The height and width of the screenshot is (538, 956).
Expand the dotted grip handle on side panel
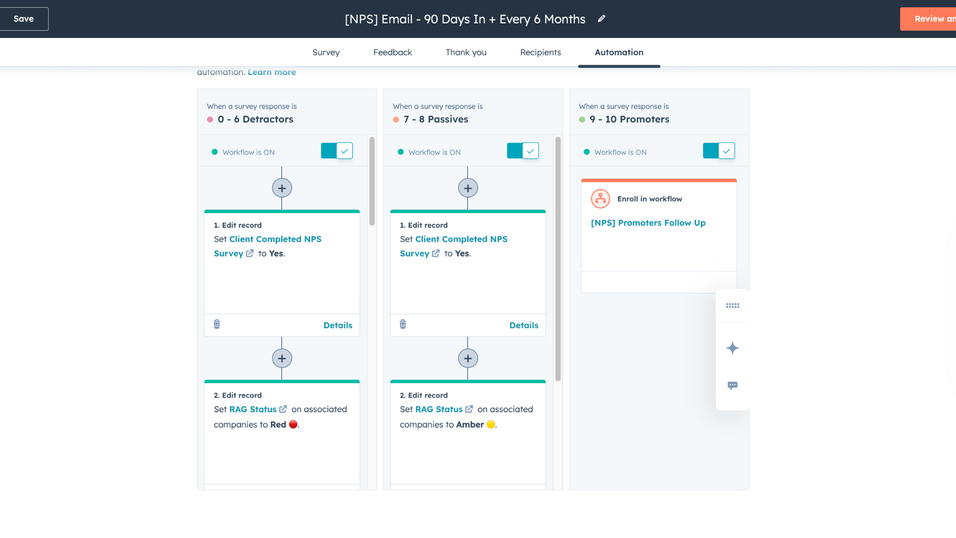[x=732, y=305]
